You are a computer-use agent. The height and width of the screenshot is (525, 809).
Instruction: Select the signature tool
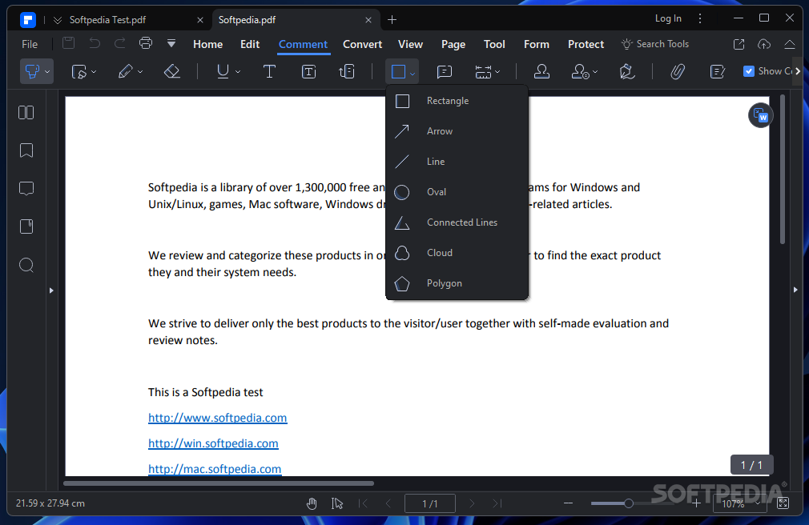(627, 72)
